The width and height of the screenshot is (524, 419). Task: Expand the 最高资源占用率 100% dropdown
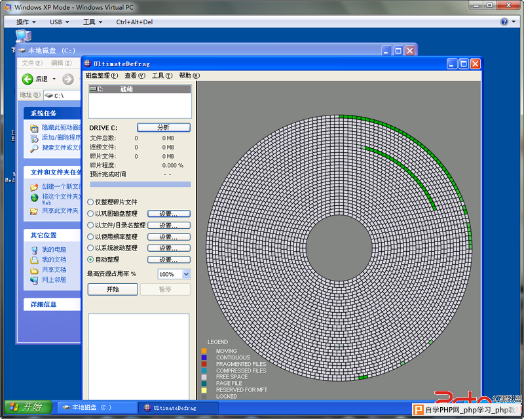coord(186,274)
